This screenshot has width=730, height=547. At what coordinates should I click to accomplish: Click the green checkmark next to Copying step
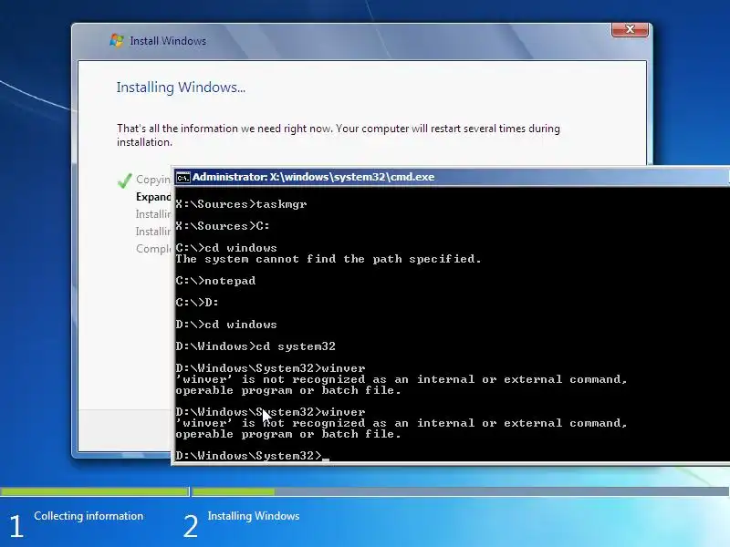(x=125, y=180)
